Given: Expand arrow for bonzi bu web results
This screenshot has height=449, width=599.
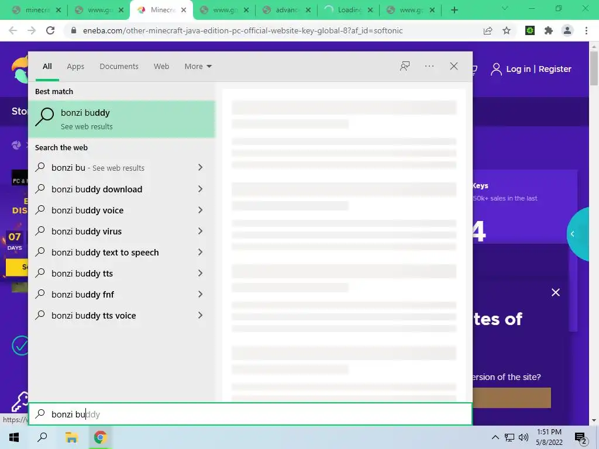Looking at the screenshot, I should click(200, 167).
